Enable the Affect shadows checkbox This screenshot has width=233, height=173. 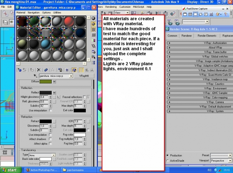click(x=50, y=139)
